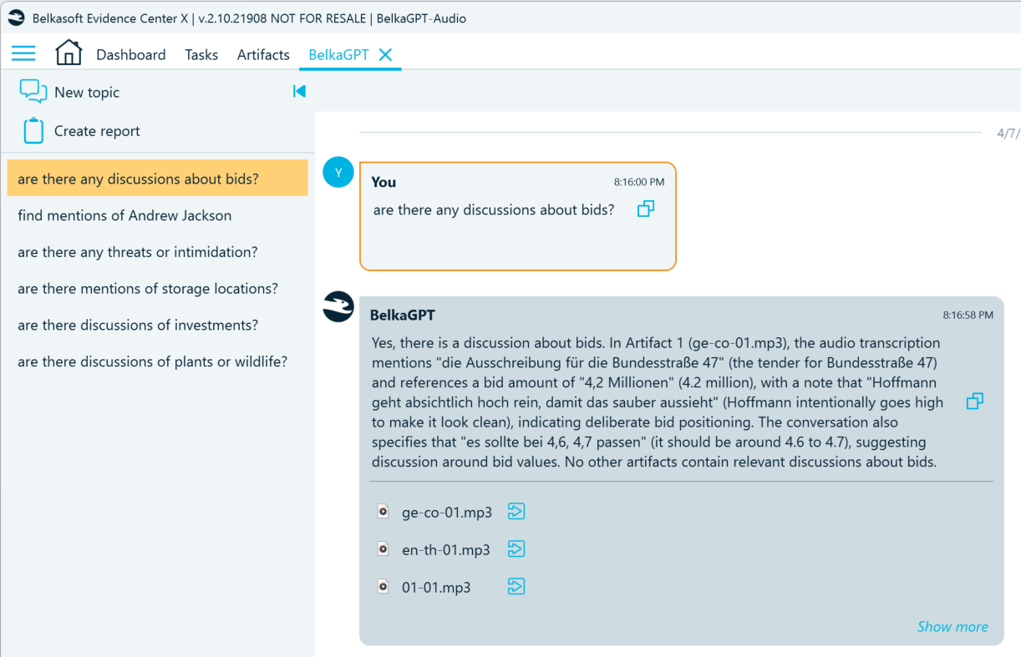Select the investments discussion topic
The image size is (1021, 657).
coord(138,326)
